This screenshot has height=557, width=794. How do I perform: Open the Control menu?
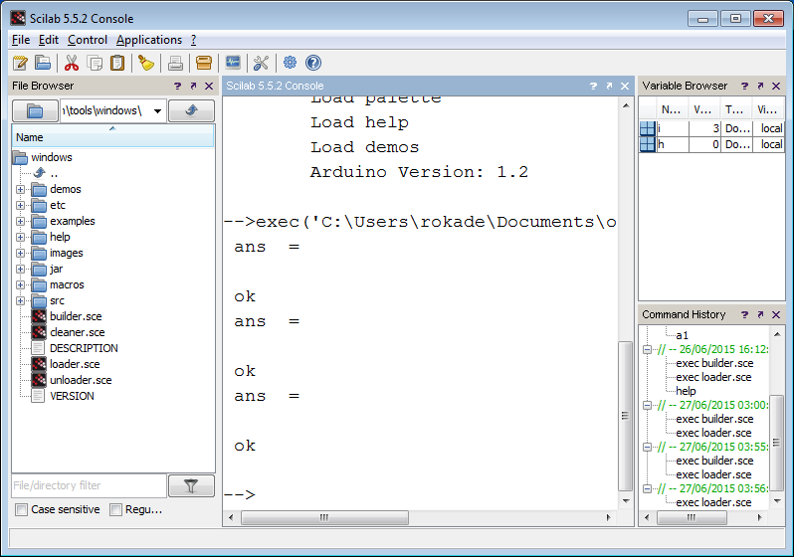click(x=88, y=40)
